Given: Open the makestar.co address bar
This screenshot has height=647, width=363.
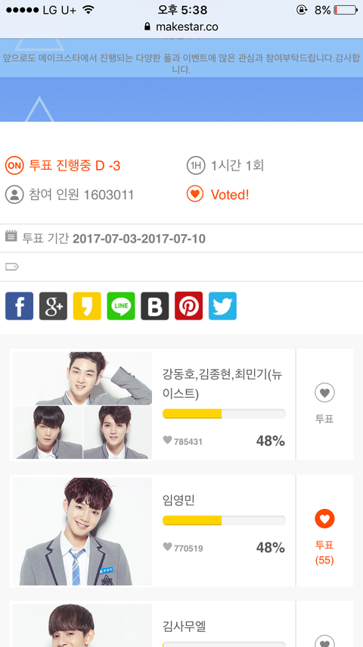Looking at the screenshot, I should click(181, 27).
